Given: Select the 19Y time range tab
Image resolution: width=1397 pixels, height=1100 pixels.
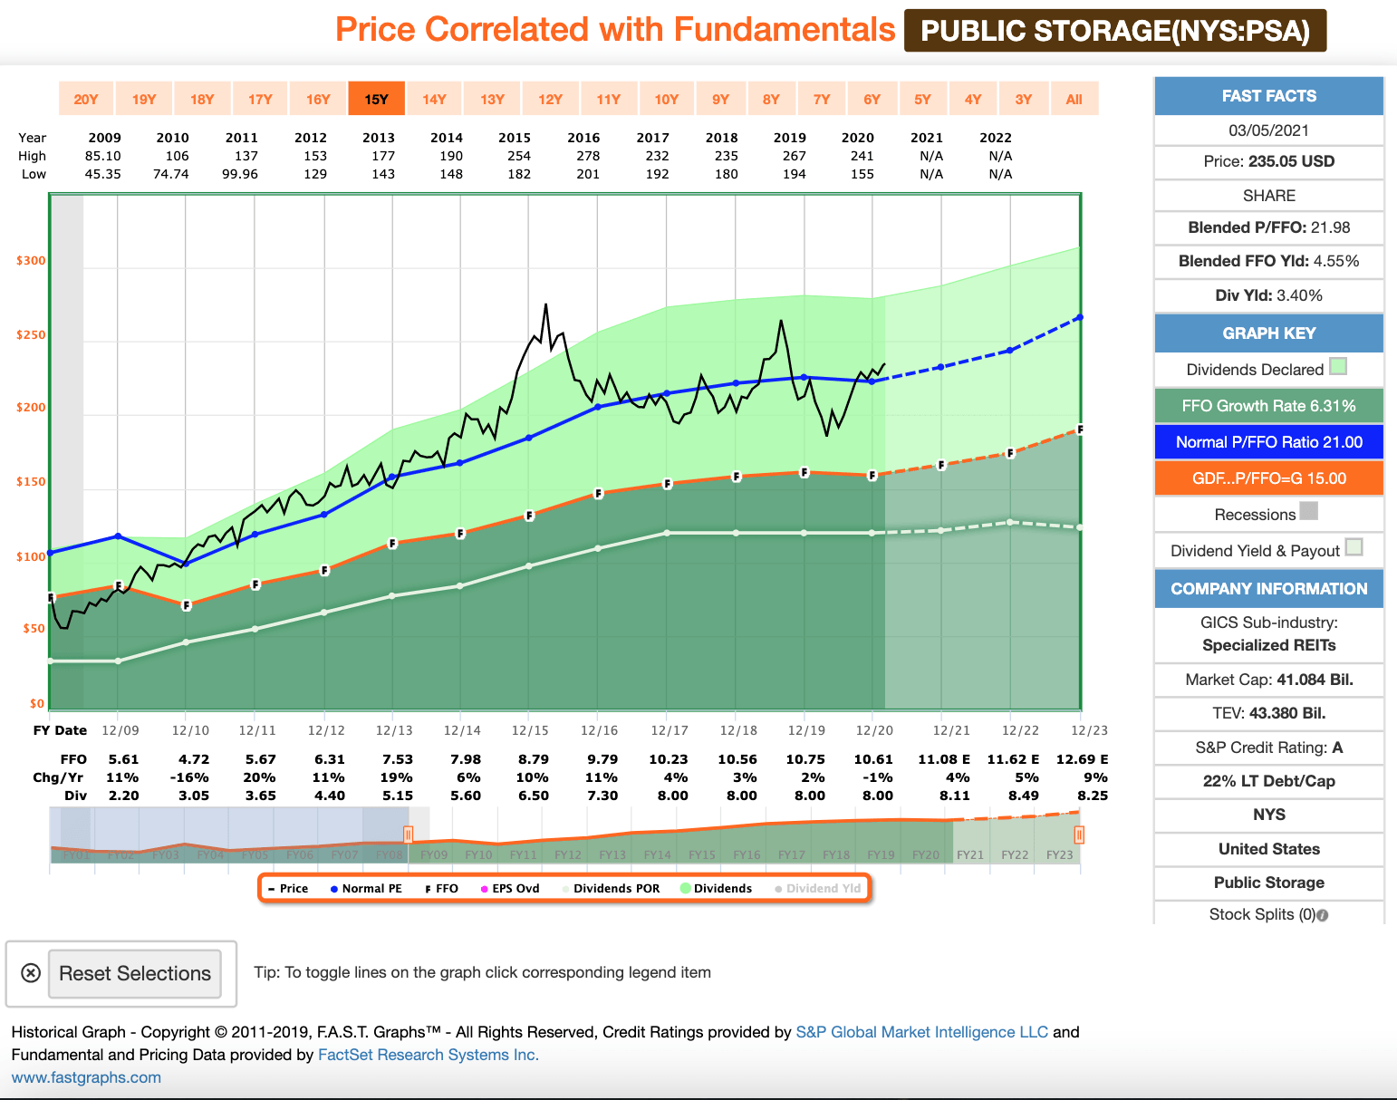Looking at the screenshot, I should point(144,99).
